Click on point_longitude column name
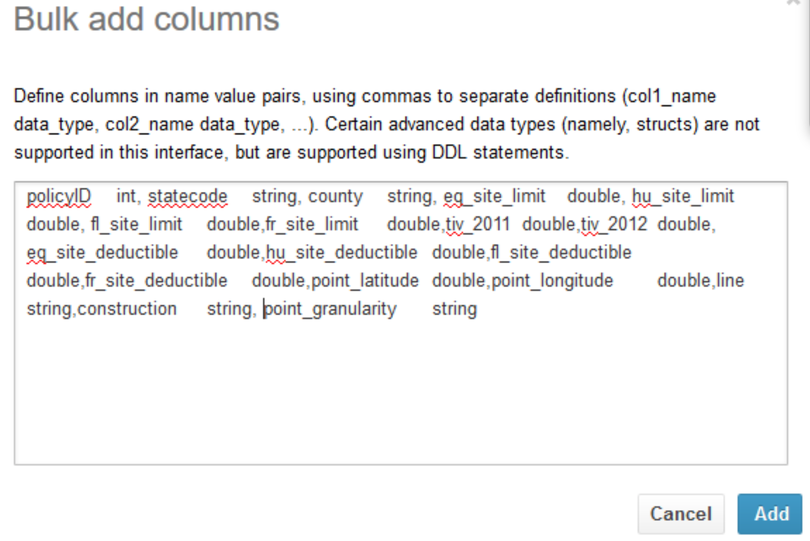This screenshot has width=810, height=541. [x=552, y=281]
